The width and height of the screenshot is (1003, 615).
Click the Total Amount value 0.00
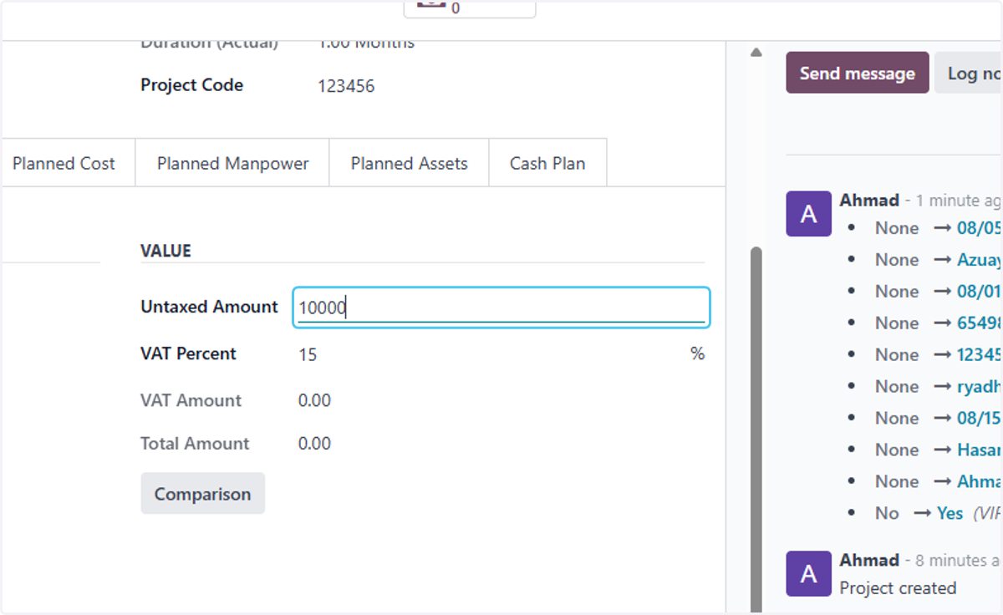pyautogui.click(x=314, y=444)
